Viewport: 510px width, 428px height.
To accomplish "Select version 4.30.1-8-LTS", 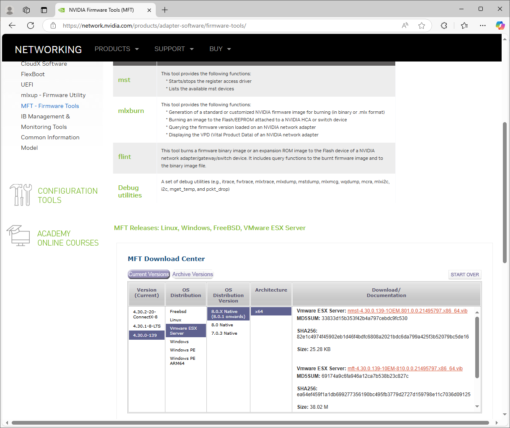I will (x=147, y=326).
